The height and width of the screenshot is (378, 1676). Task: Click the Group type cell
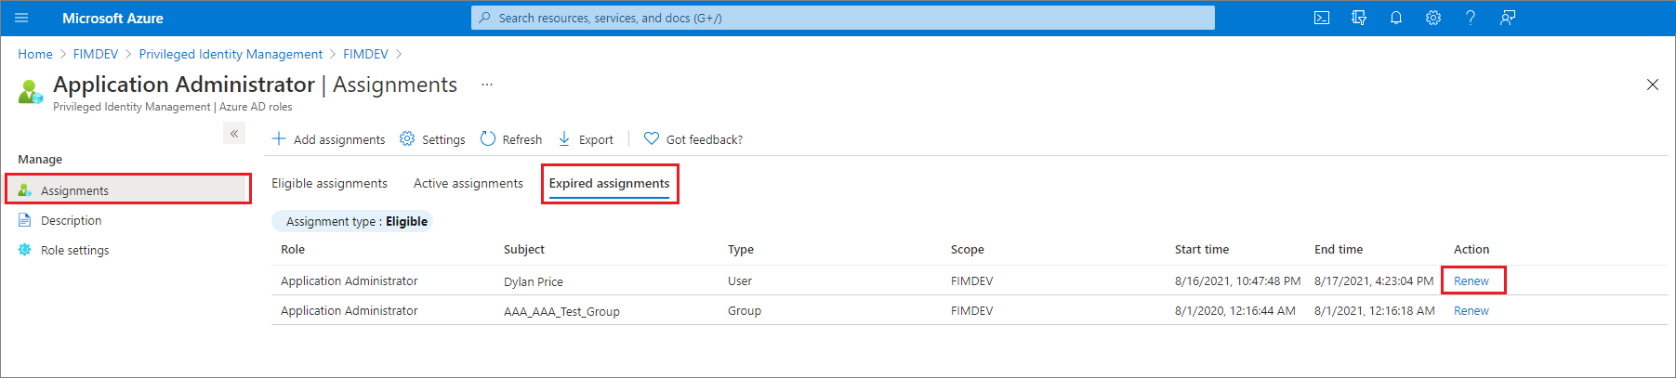pos(745,310)
